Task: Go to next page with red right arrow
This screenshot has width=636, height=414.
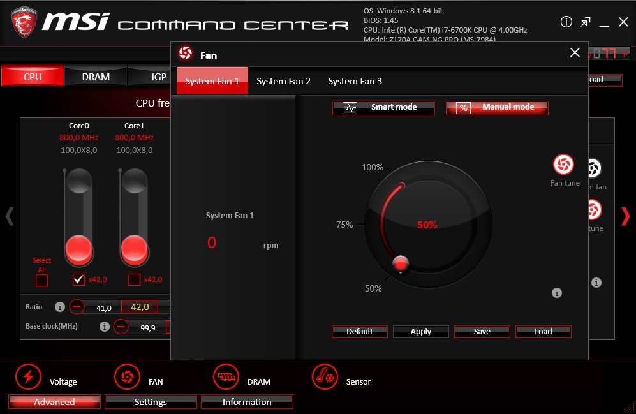Action: click(x=625, y=216)
